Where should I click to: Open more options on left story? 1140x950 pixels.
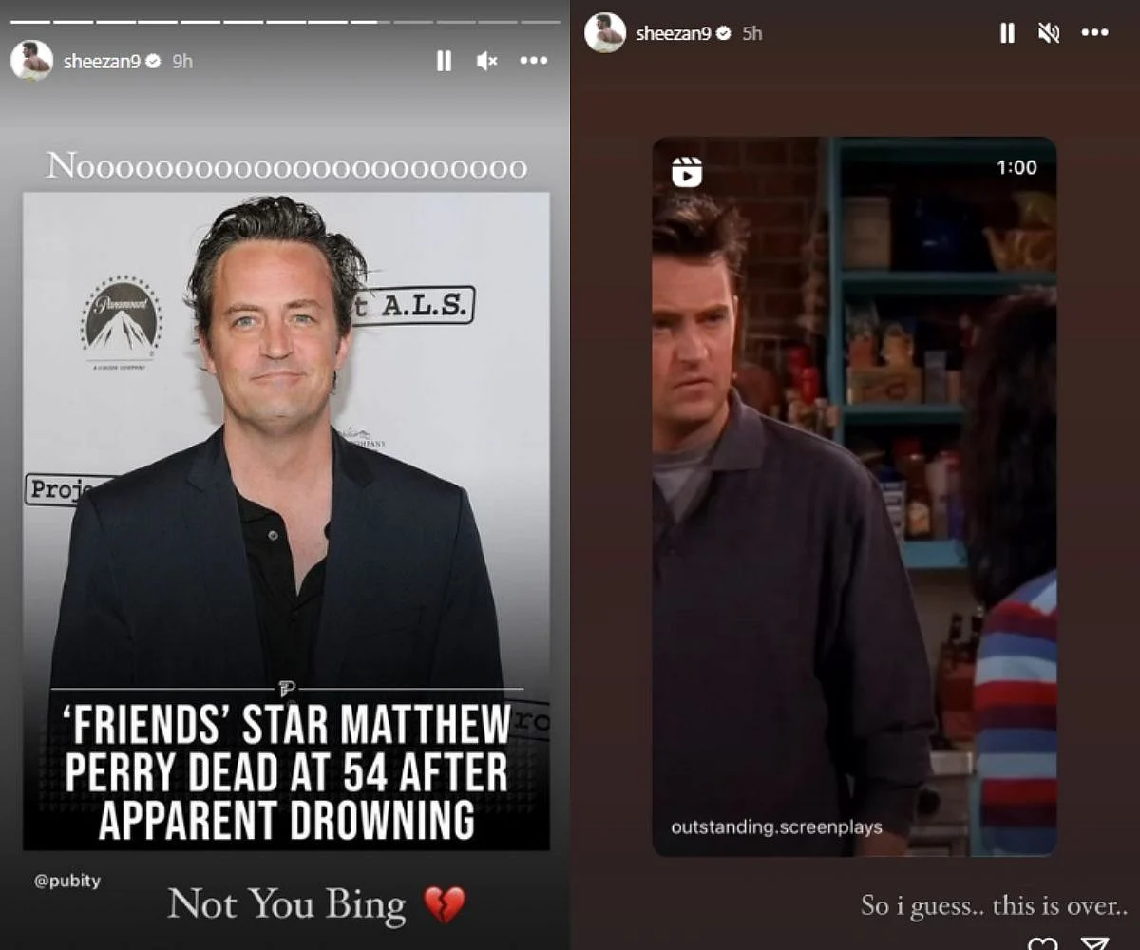534,61
